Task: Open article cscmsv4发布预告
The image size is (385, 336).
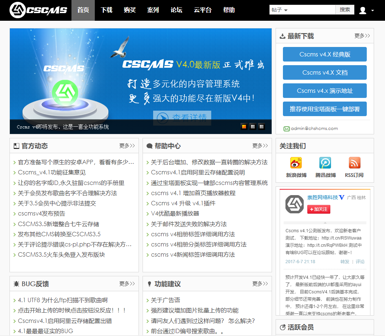Action: [x=41, y=213]
